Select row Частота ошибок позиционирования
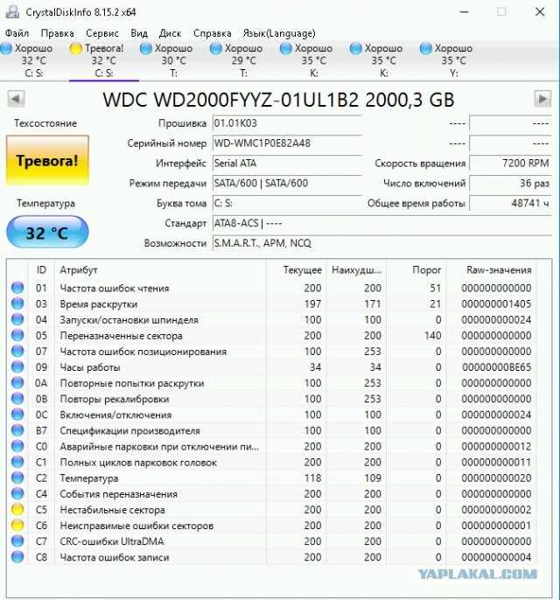This screenshot has width=560, height=600. click(271, 351)
